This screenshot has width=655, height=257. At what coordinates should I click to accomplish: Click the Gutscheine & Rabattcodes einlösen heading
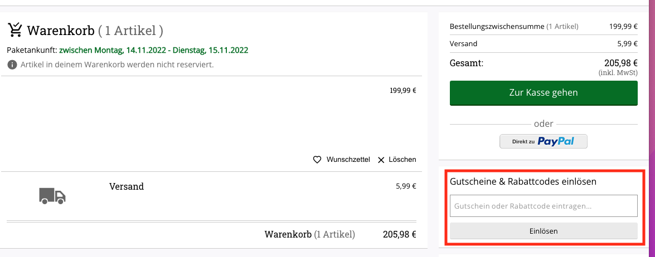[523, 181]
